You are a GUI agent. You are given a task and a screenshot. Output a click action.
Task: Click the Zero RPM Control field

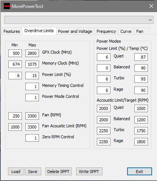coord(32,138)
